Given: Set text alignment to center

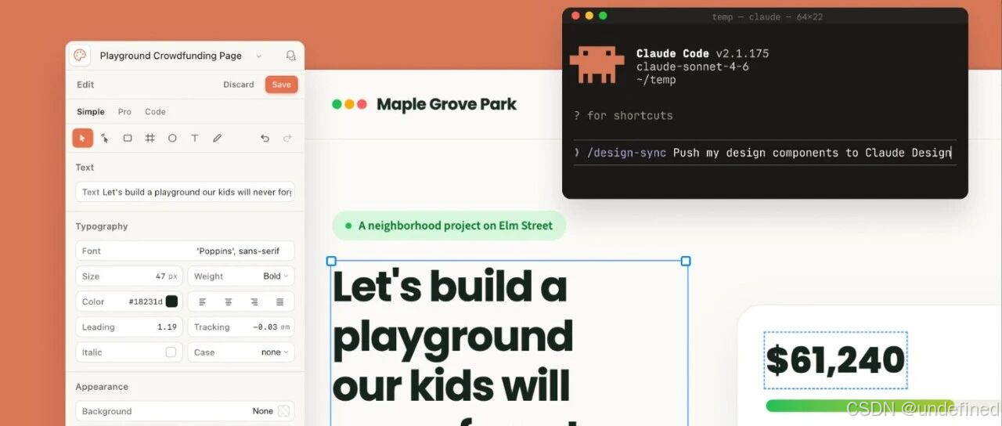Looking at the screenshot, I should 229,301.
